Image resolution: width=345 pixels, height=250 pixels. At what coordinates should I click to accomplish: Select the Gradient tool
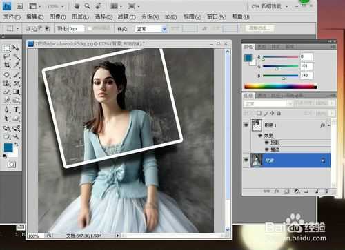16,92
